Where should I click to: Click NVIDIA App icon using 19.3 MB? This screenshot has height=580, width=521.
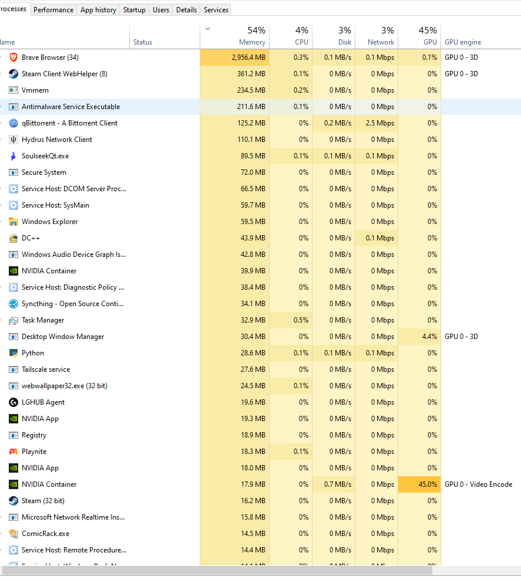(14, 419)
